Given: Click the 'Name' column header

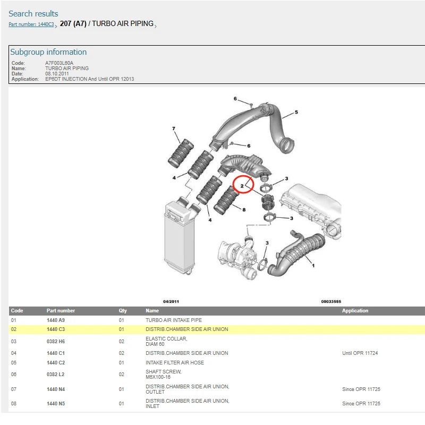Looking at the screenshot, I should coord(152,311).
